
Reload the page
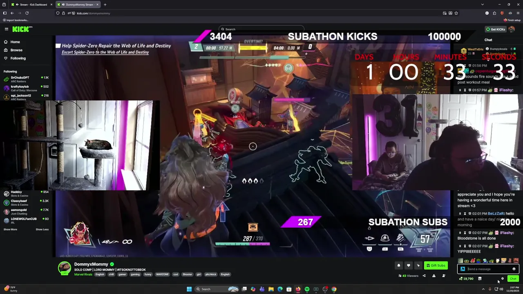pyautogui.click(x=27, y=13)
